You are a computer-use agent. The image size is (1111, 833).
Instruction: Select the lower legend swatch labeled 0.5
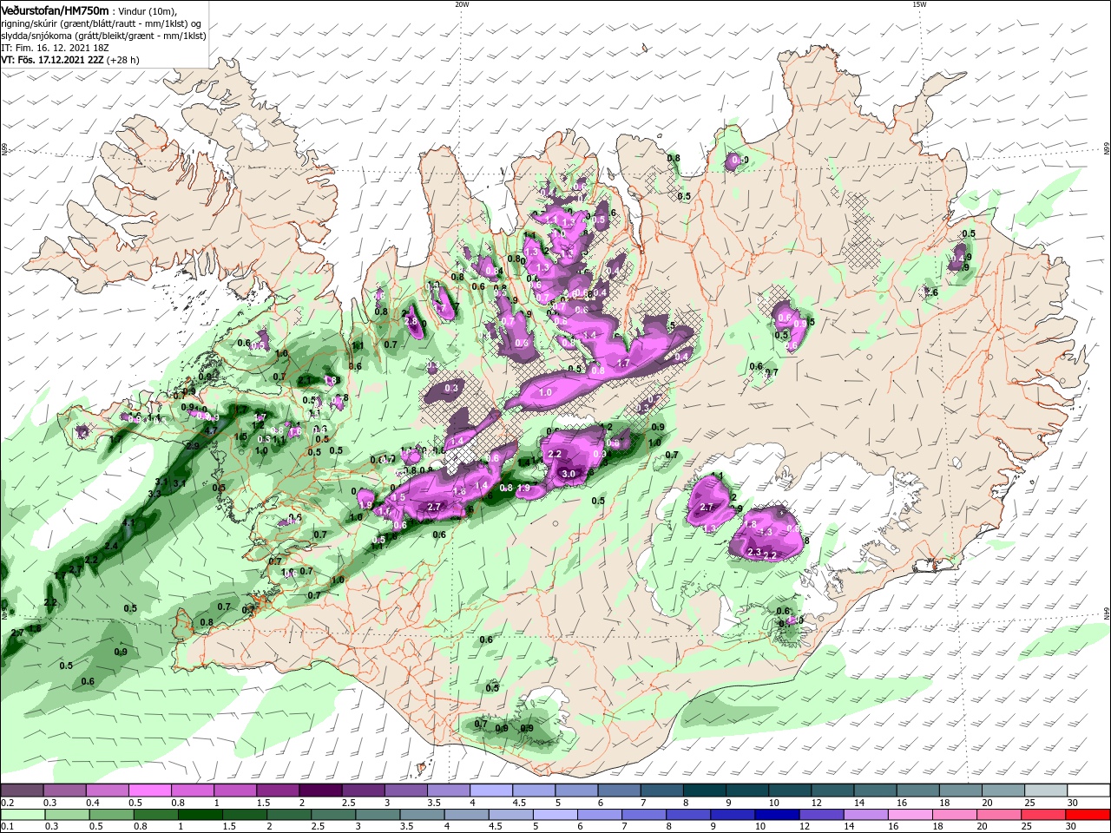click(111, 815)
